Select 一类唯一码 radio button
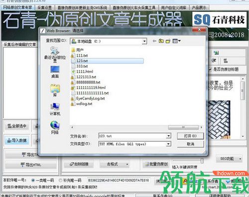This screenshot has height=197, width=249. [x=33, y=180]
